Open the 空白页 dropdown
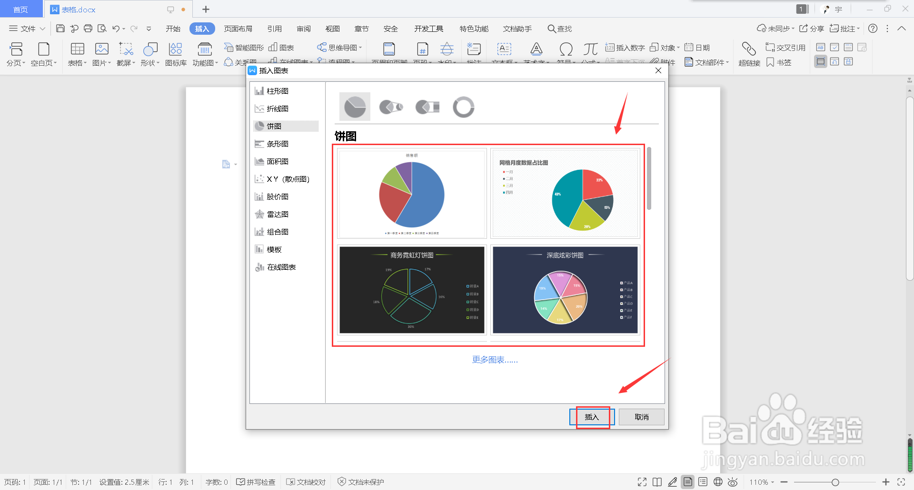The image size is (914, 490). (x=43, y=54)
